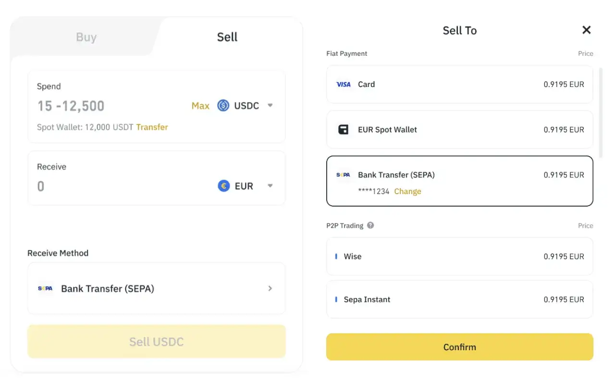Click the EUR currency icon
615x381 pixels.
223,186
